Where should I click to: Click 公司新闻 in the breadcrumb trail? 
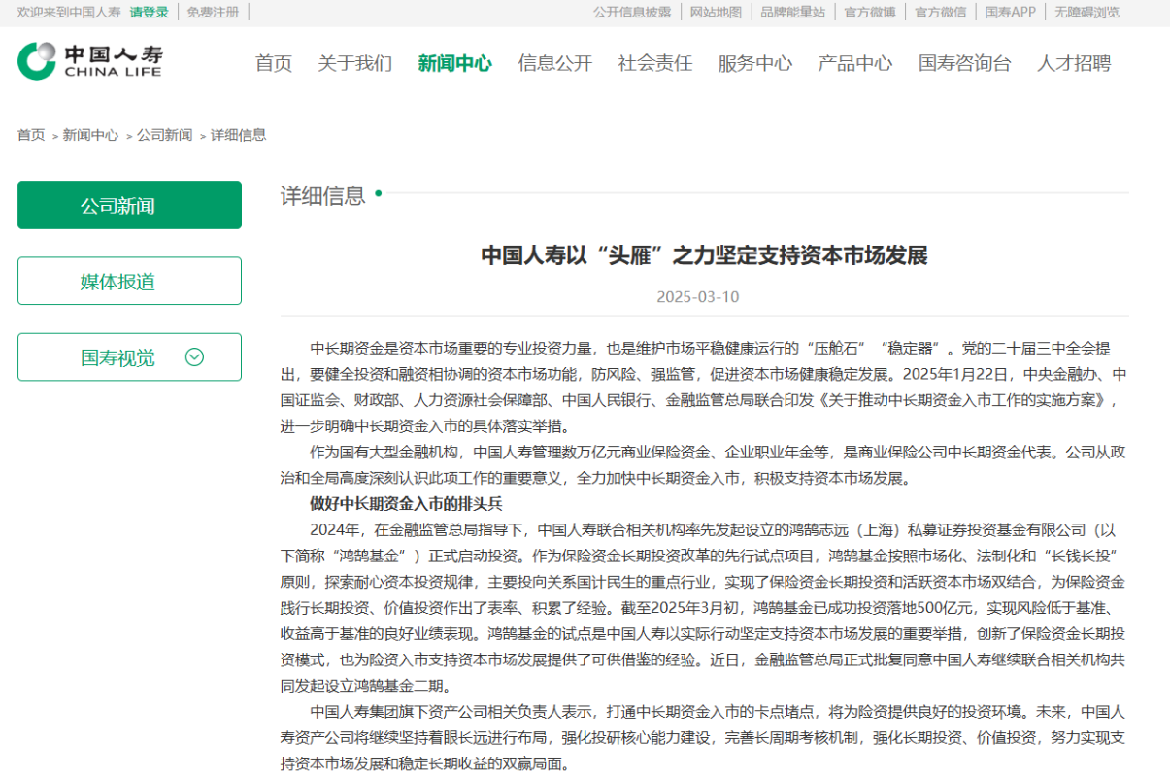164,135
